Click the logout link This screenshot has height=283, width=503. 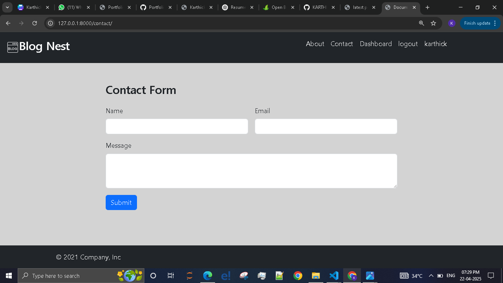point(408,44)
